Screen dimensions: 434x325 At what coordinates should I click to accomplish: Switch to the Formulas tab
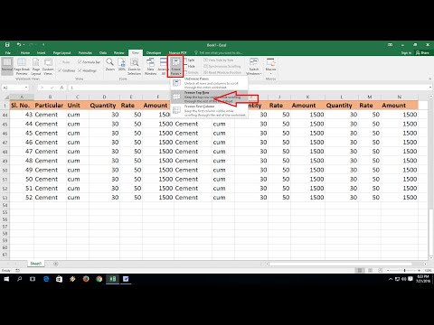click(85, 52)
